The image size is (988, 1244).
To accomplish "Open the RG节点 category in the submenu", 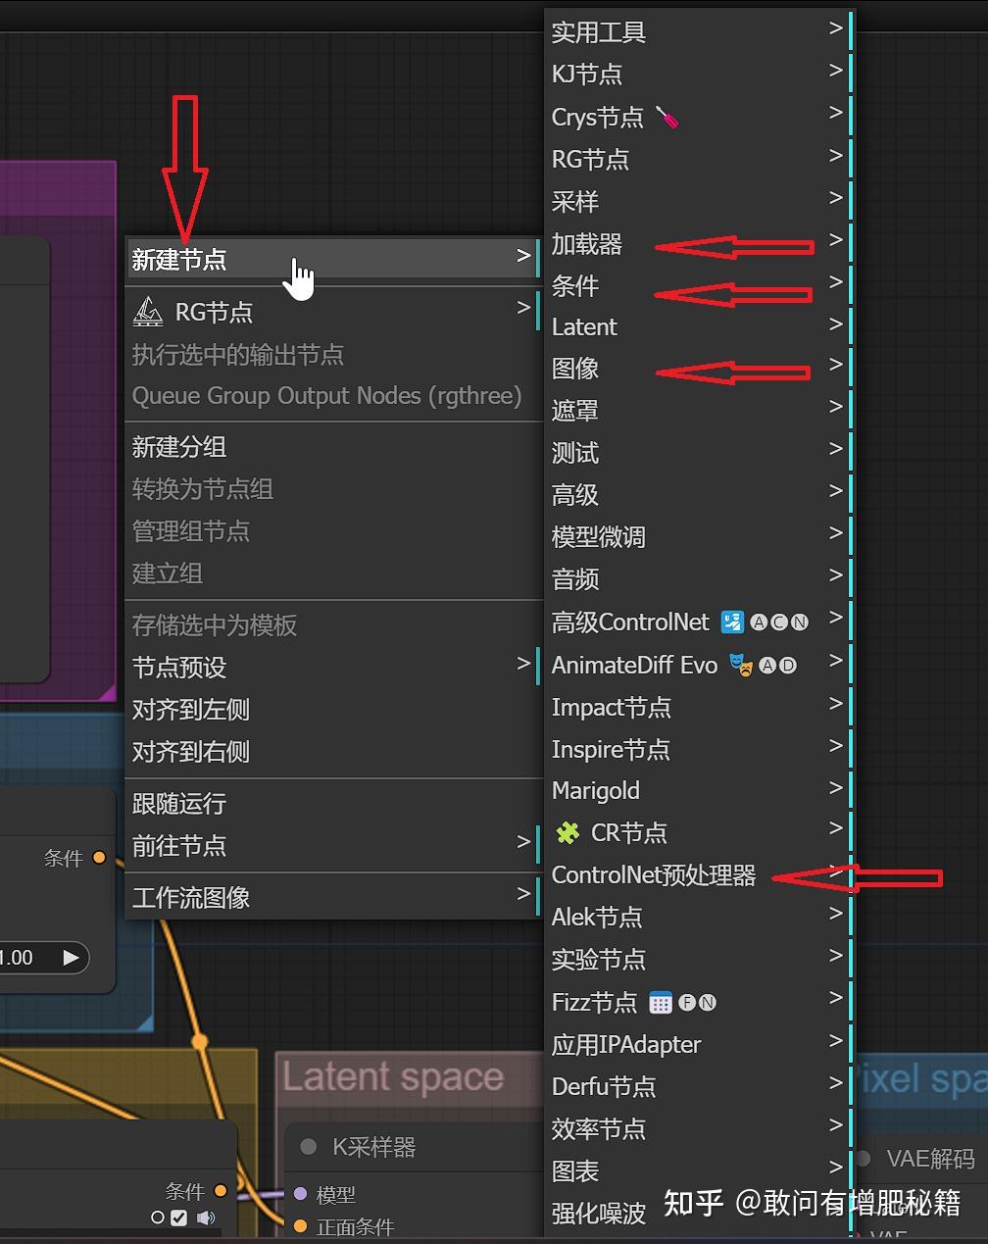I will pos(698,160).
